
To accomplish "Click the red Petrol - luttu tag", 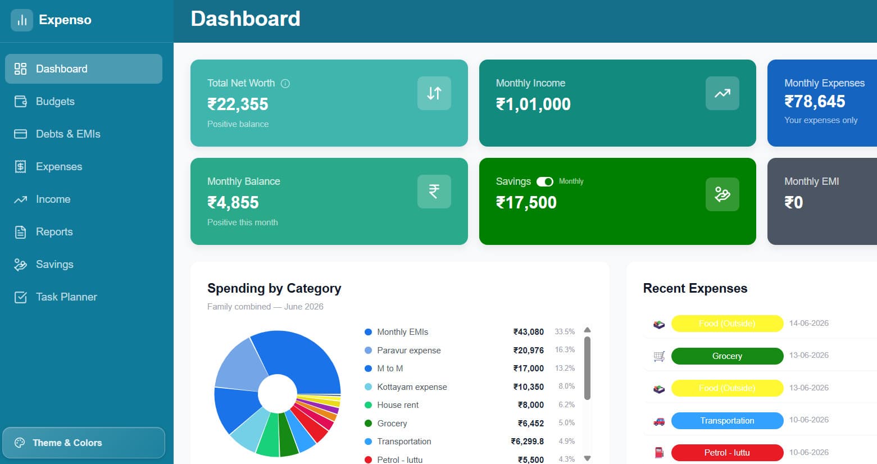I will (x=727, y=453).
